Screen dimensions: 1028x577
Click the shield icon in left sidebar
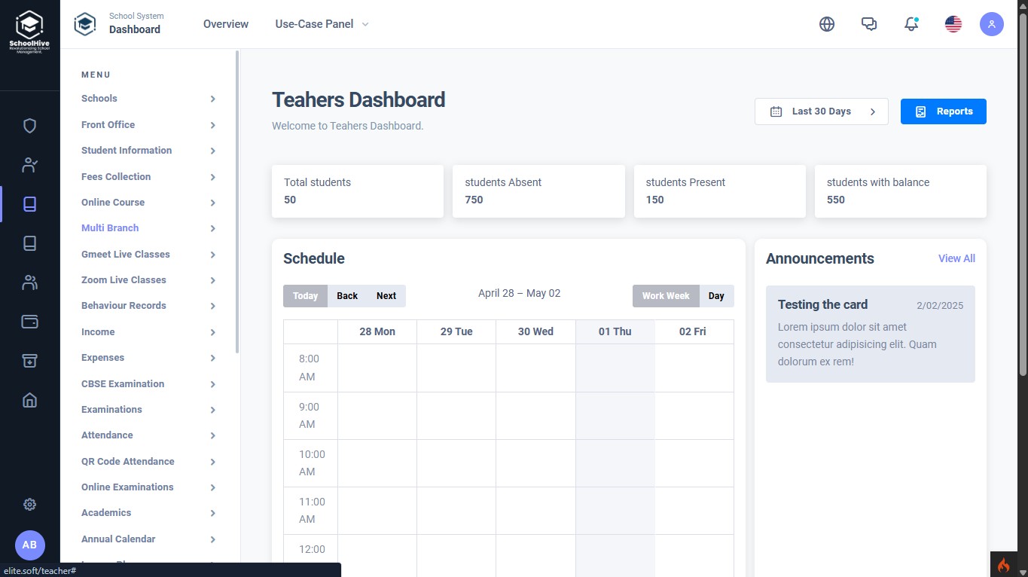pos(29,126)
